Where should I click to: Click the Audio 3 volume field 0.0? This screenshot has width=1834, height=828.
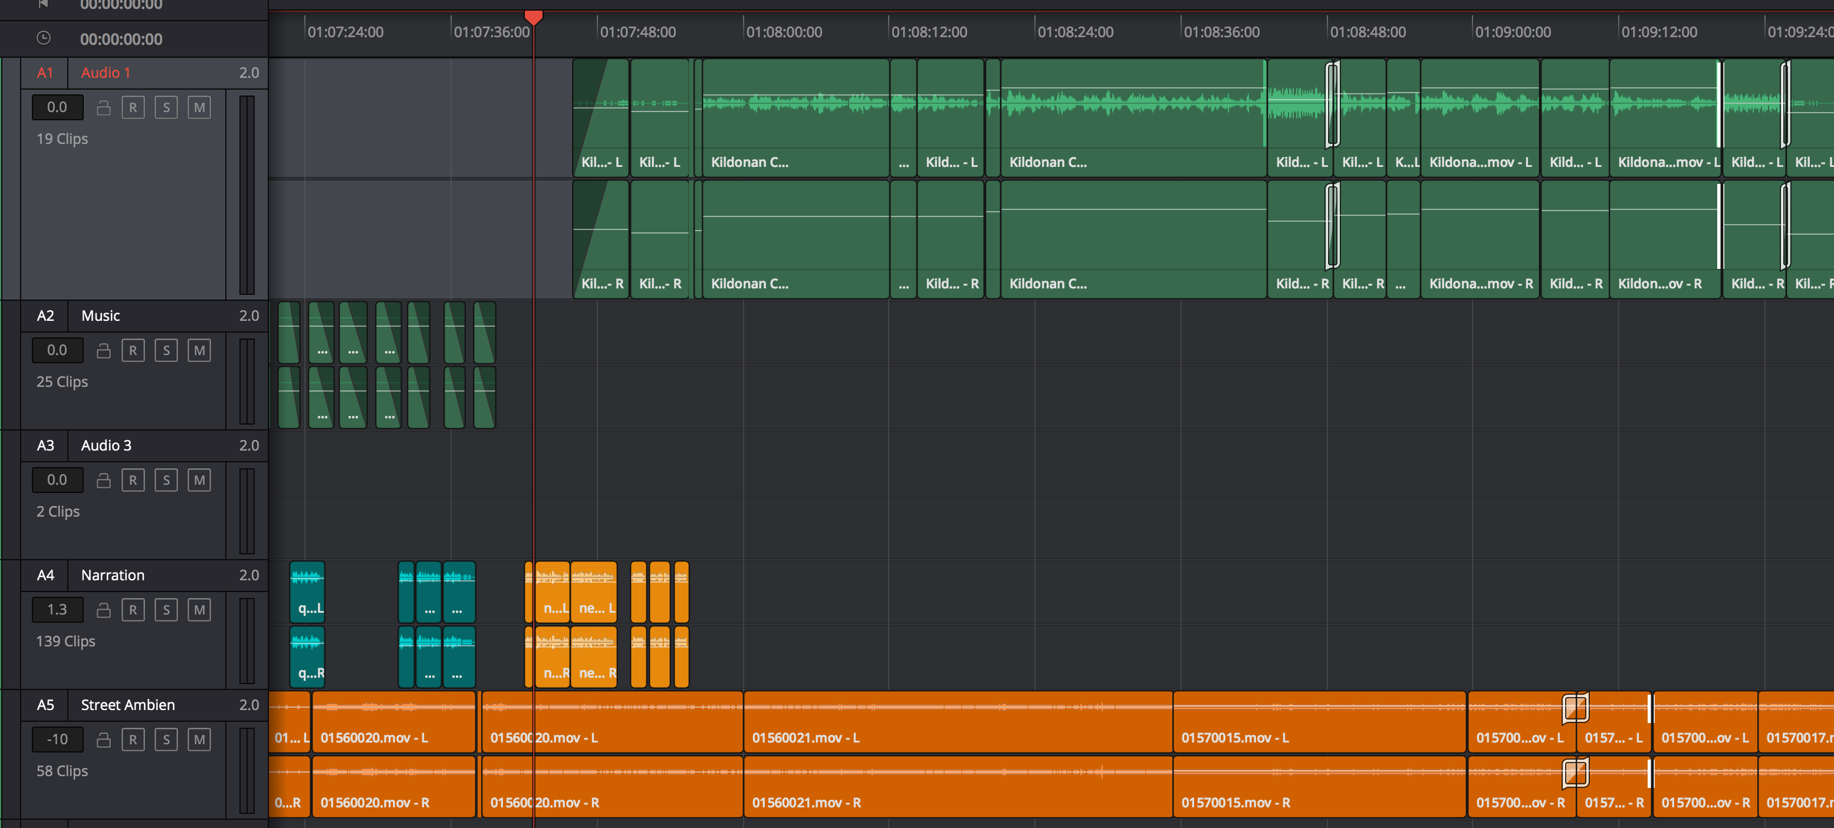click(x=58, y=481)
